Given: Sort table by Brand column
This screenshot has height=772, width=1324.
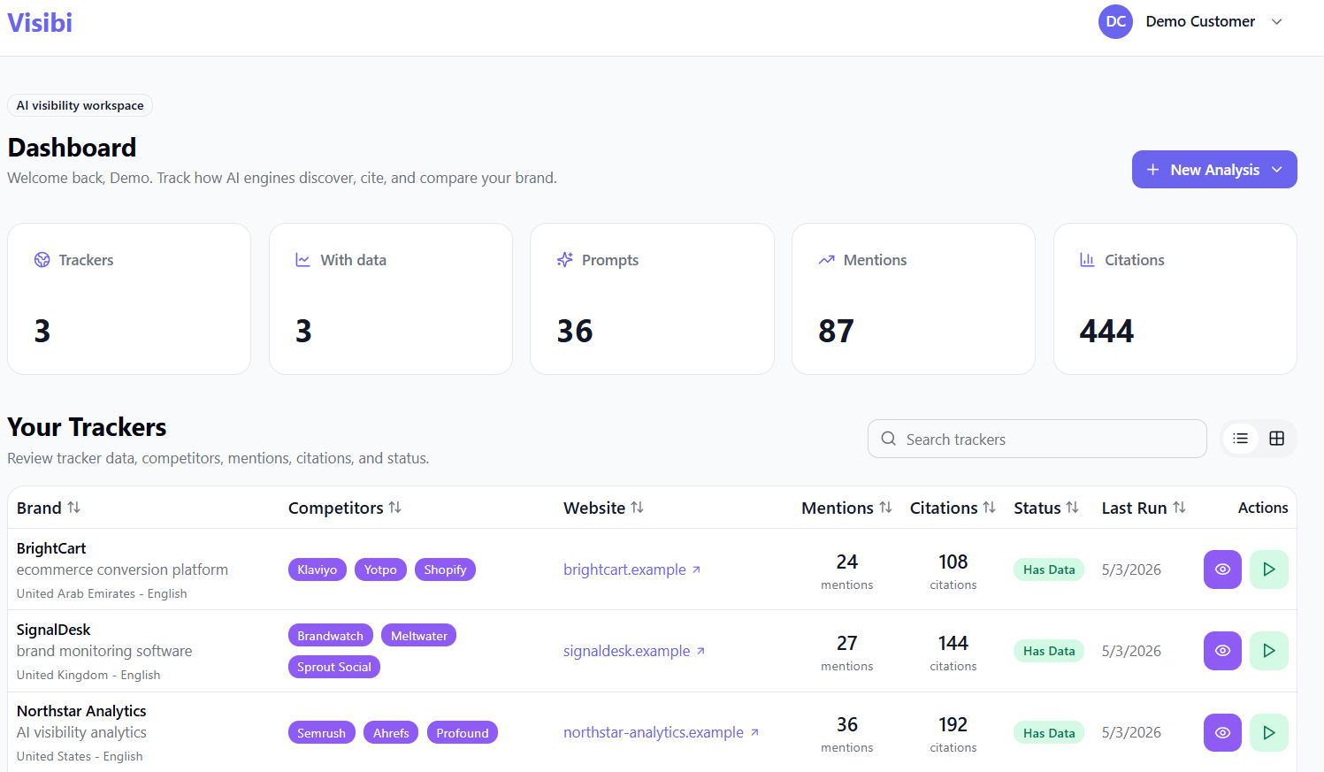Looking at the screenshot, I should point(49,508).
